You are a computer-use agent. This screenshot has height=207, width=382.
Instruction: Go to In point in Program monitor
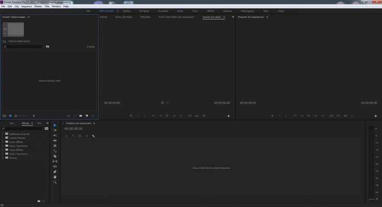pos(295,116)
